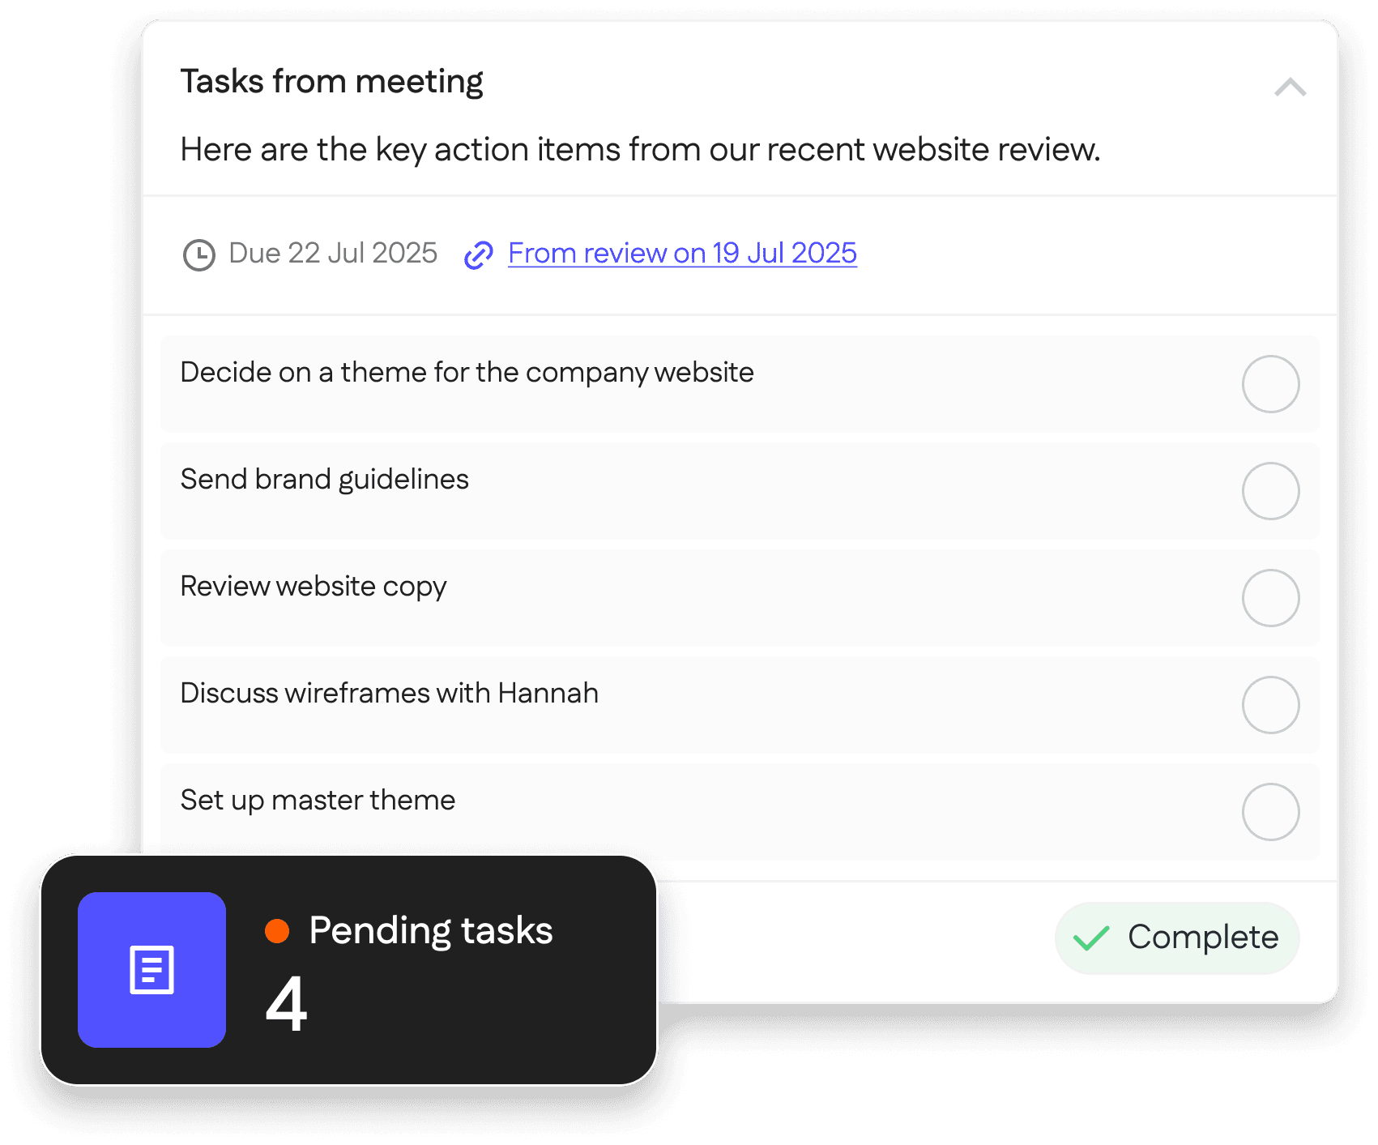The width and height of the screenshot is (1378, 1145).
Task: Mark Send brand guidelines as done
Action: click(x=1270, y=491)
